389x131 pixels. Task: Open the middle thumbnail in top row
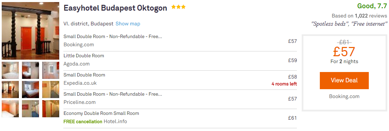tap(30, 70)
